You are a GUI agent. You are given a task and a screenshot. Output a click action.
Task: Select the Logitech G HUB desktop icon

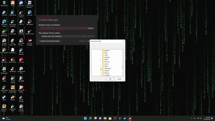(x=13, y=108)
